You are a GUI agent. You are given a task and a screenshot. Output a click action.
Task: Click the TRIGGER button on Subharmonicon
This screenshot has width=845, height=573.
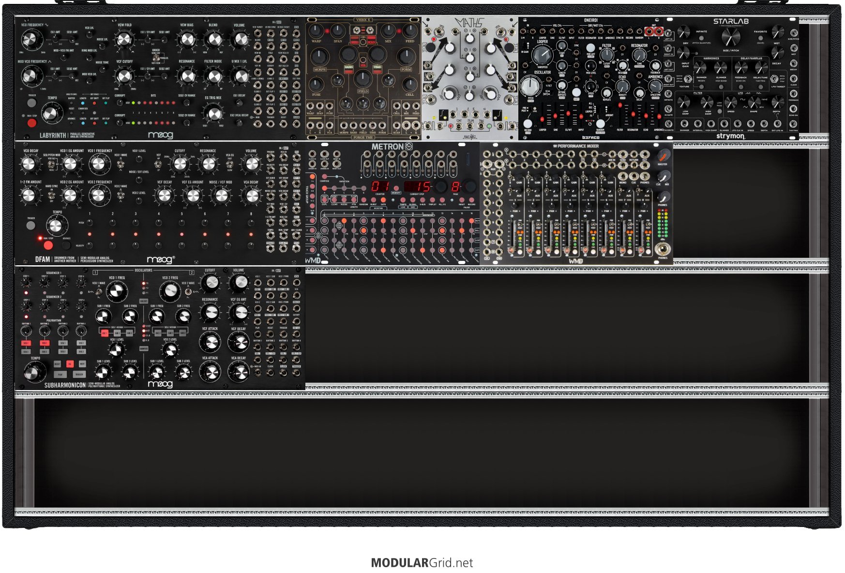click(78, 374)
